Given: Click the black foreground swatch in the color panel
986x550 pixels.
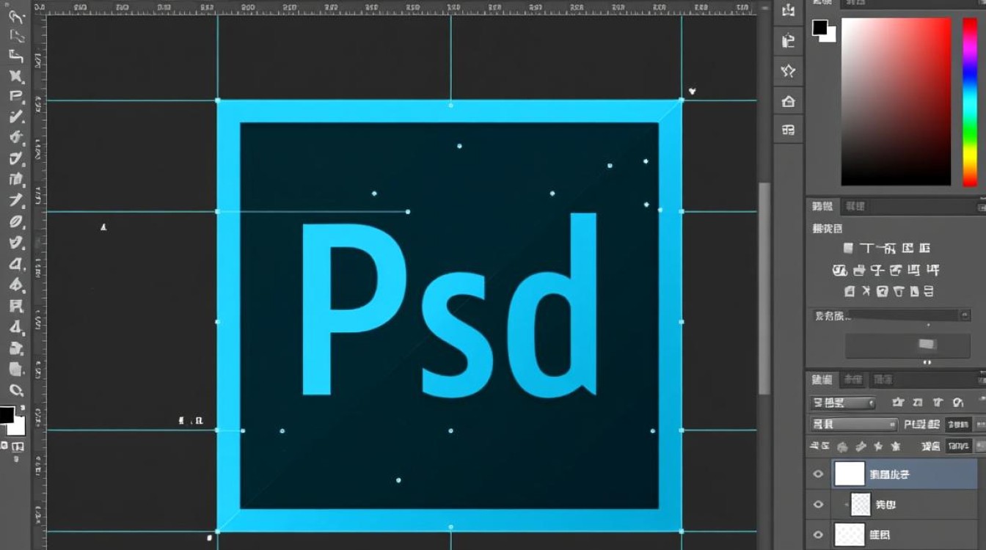Looking at the screenshot, I should pos(819,28).
